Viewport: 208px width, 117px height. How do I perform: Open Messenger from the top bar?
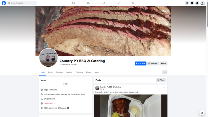coord(192,3)
